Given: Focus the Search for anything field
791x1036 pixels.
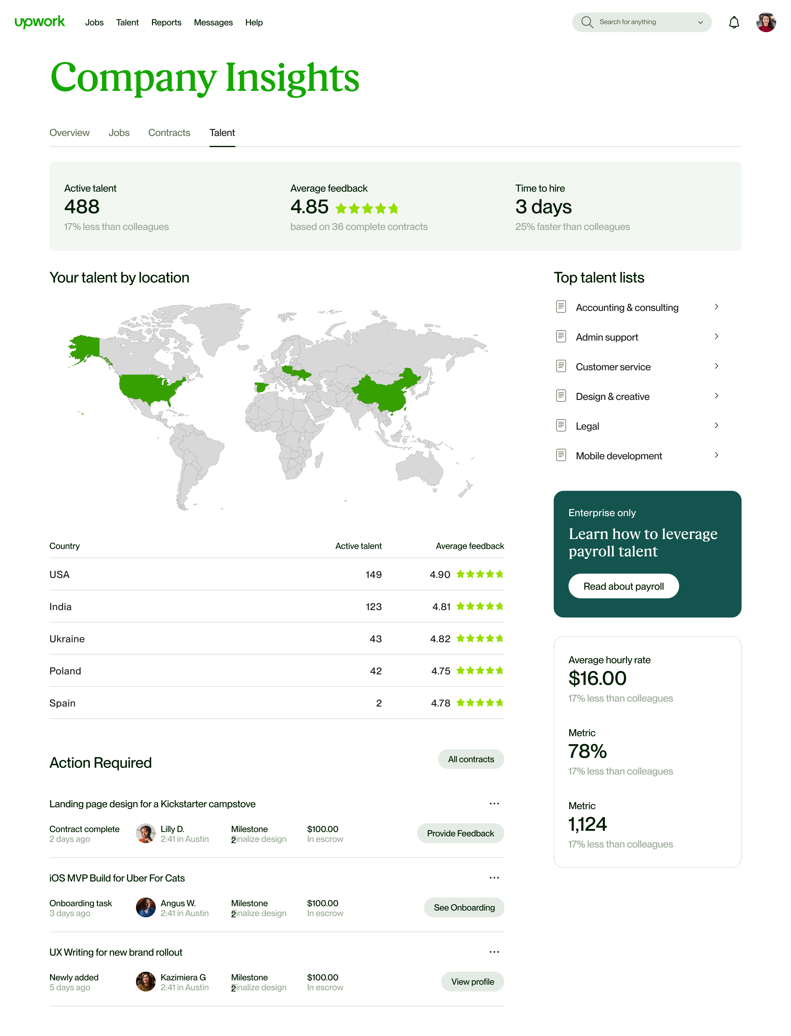Looking at the screenshot, I should point(641,22).
